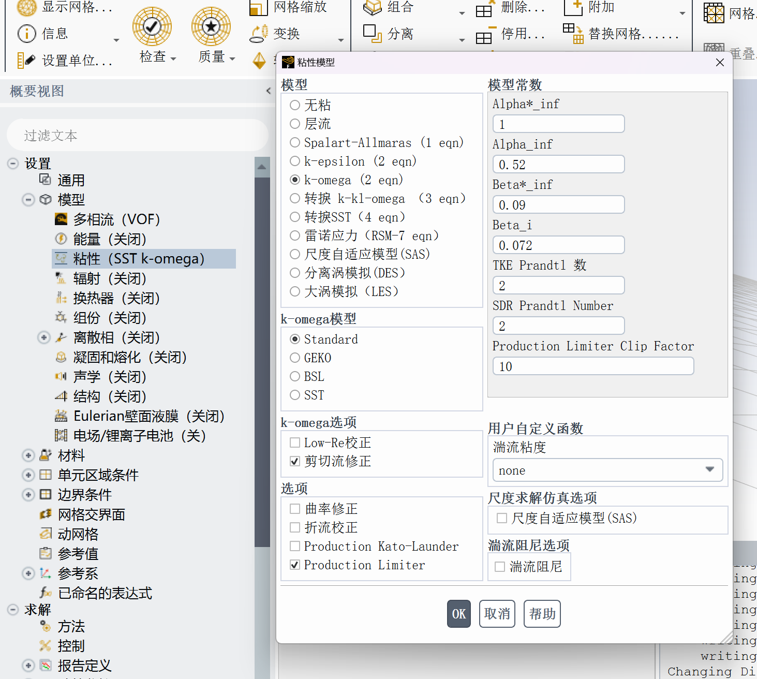Screen dimensions: 757x679
Task: Collapse the 求解 tree node
Action: tap(13, 610)
